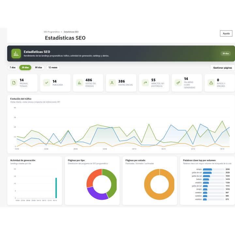235x235 pixels.
Task: Click the 04/10 label on traffic chart axis
Action: (134, 149)
